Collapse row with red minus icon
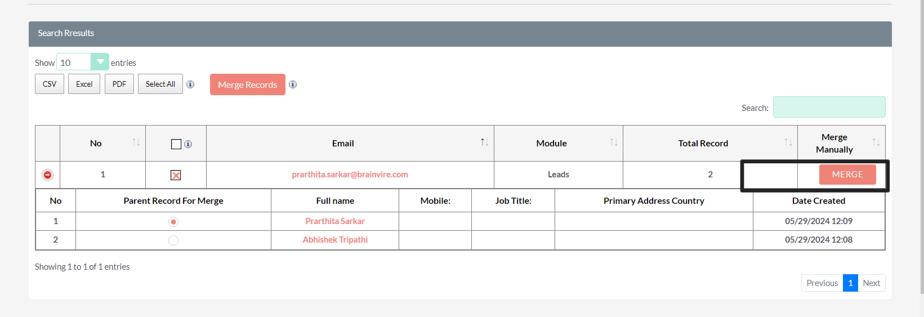This screenshot has width=924, height=317. 48,175
